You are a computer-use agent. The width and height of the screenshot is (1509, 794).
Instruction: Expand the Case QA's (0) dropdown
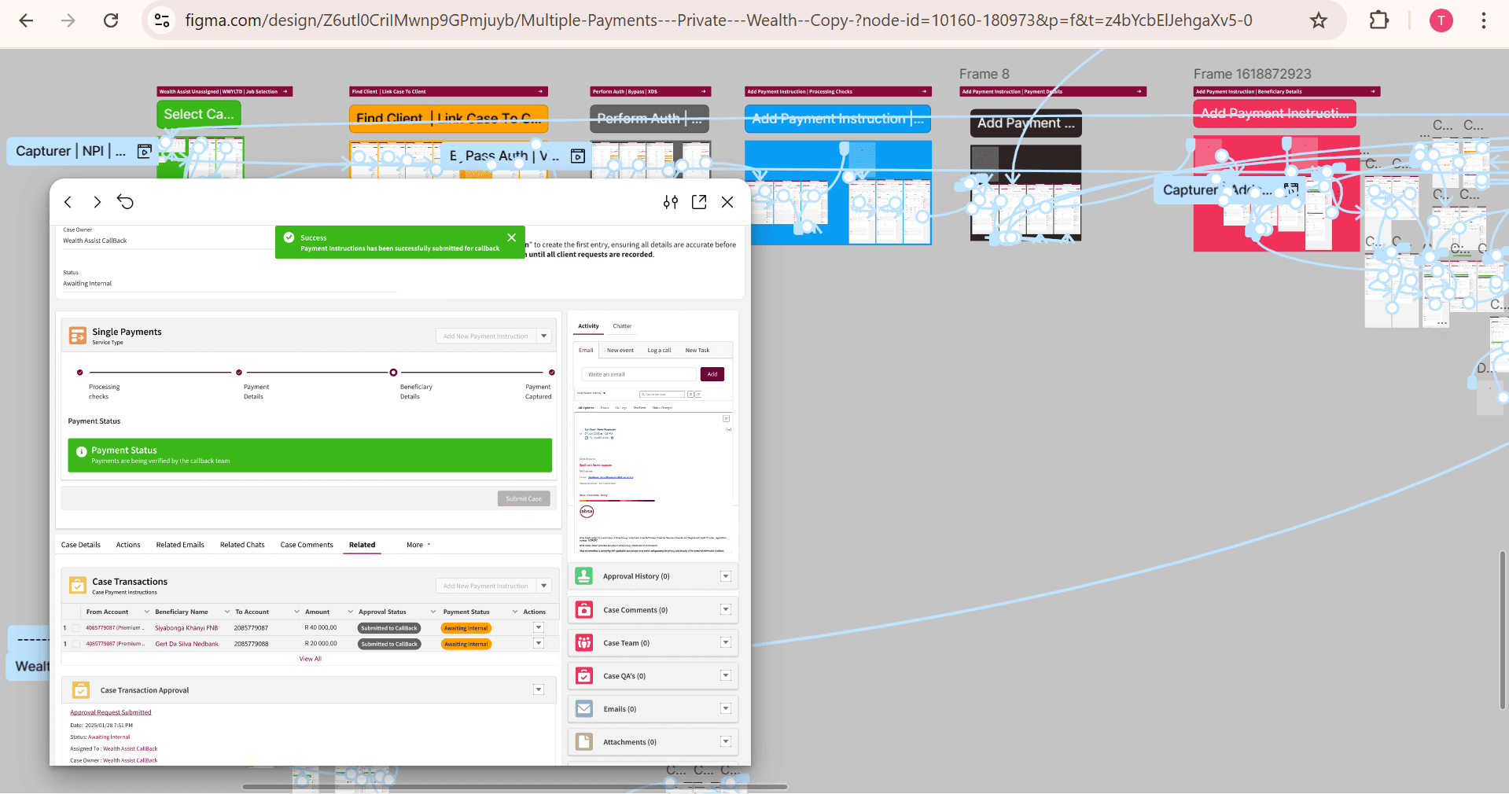coord(726,675)
